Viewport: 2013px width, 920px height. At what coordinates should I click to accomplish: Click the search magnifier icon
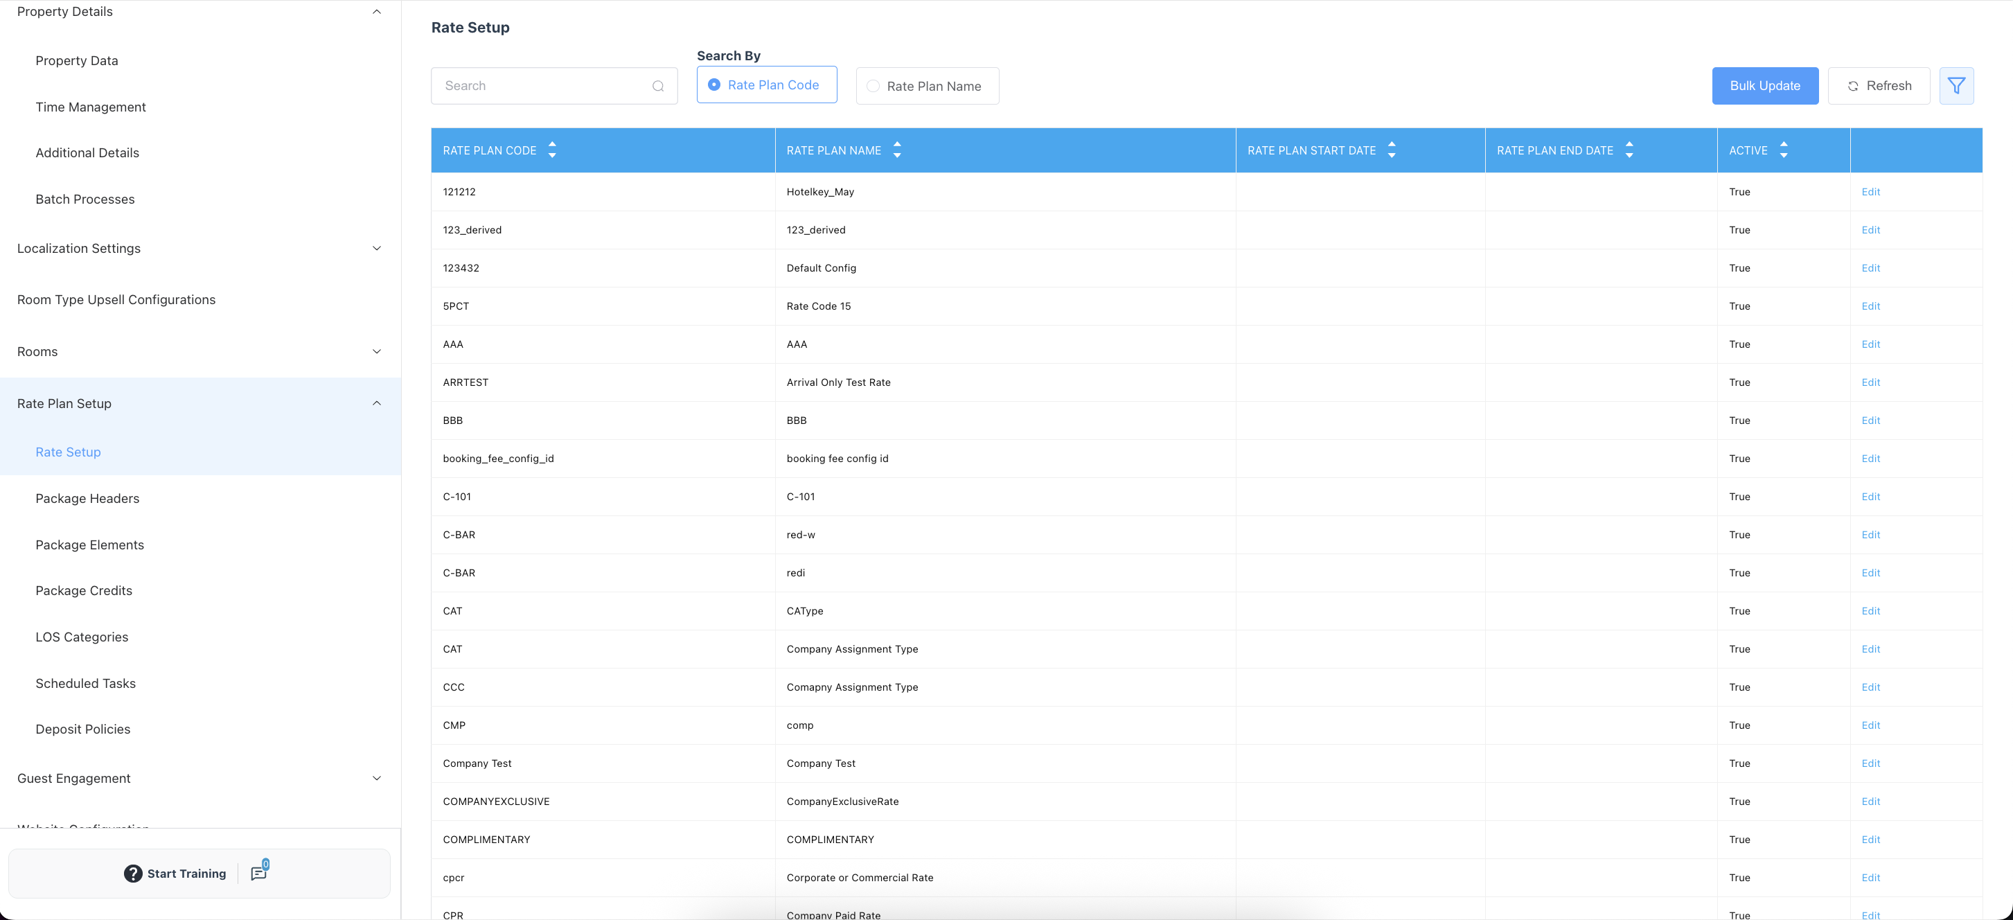tap(658, 86)
